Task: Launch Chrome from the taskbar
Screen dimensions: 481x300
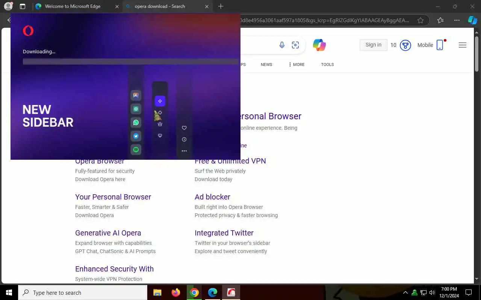Action: [x=194, y=292]
